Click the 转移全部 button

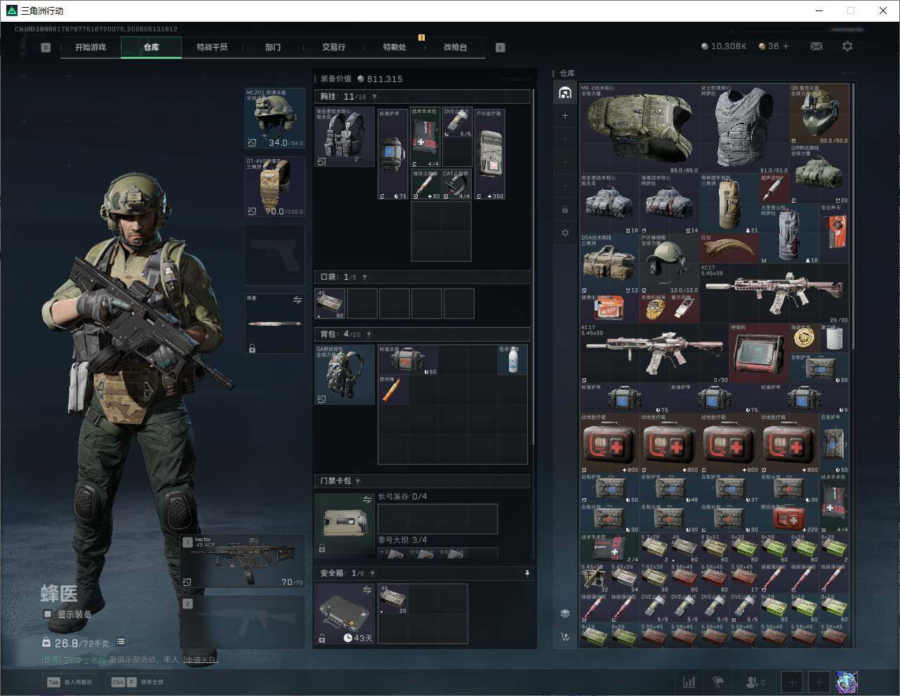pyautogui.click(x=138, y=682)
